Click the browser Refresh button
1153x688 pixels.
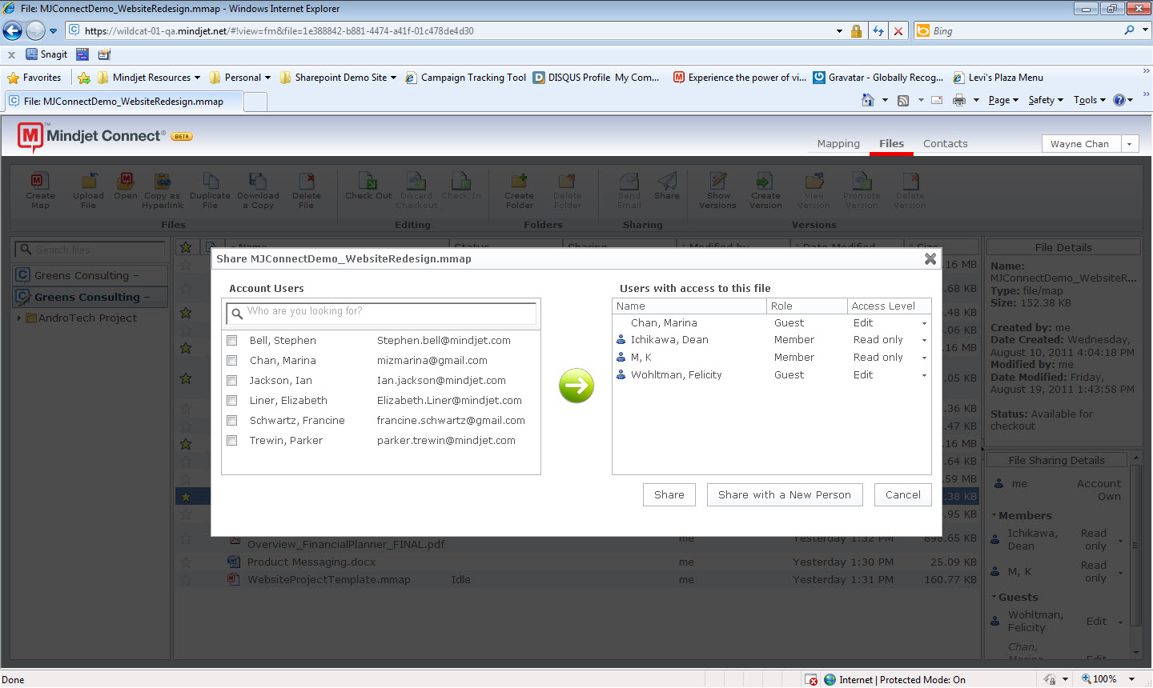[878, 31]
